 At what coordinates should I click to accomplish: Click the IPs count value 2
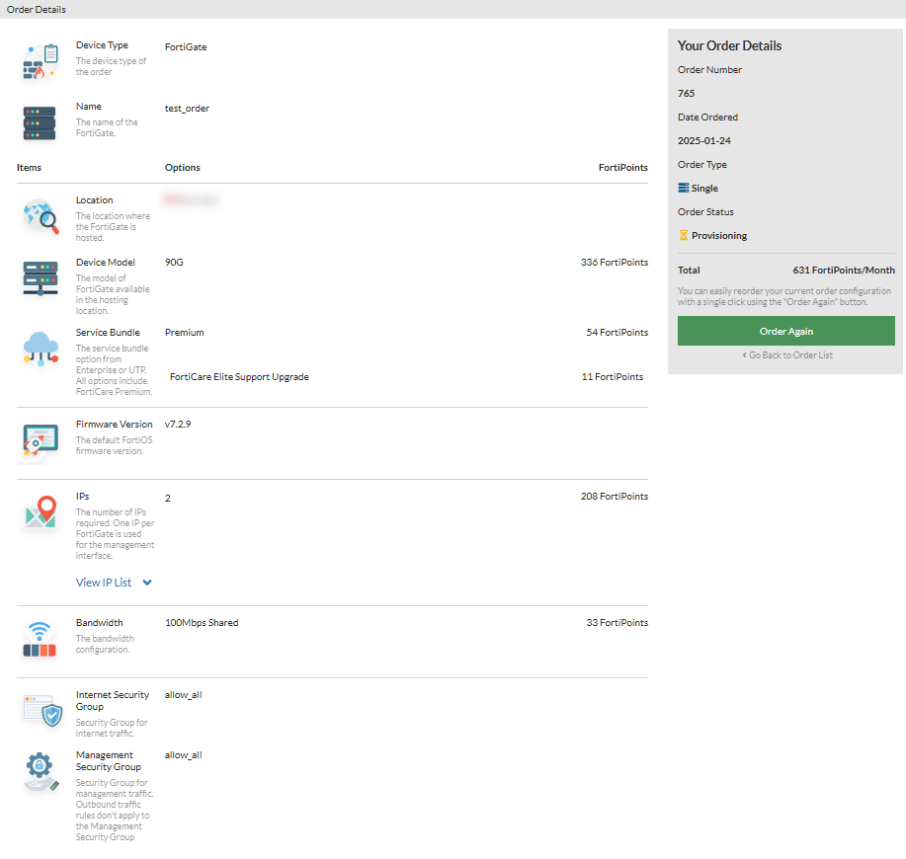pyautogui.click(x=168, y=499)
